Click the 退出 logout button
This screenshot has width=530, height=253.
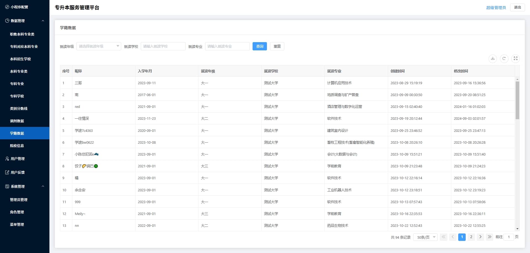point(518,7)
